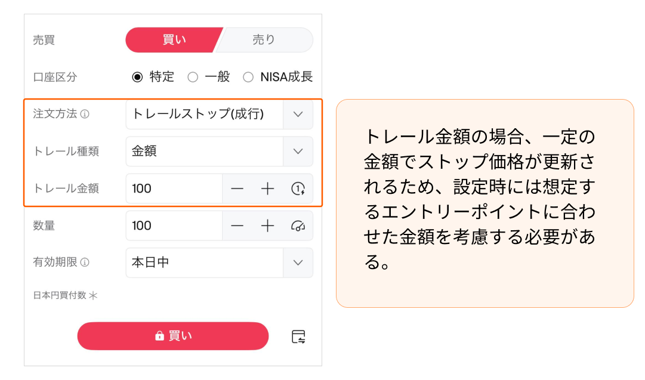Decrease トレール金額 with the minus button

point(237,189)
